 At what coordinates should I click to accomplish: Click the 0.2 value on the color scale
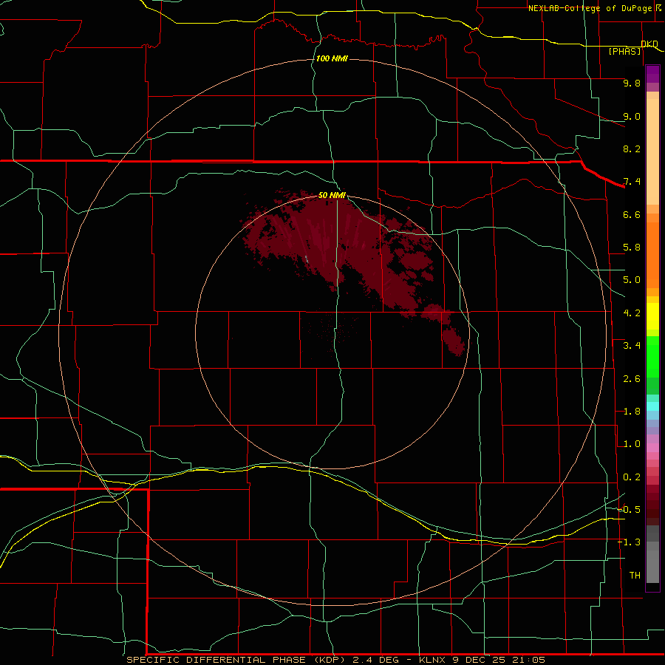[632, 477]
